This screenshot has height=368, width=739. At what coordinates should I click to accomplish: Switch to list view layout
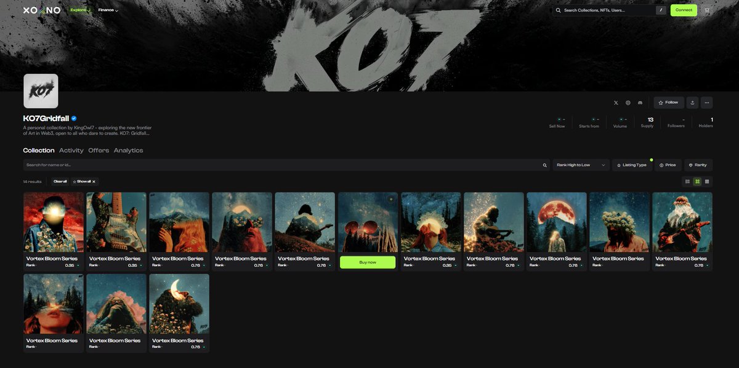(688, 181)
